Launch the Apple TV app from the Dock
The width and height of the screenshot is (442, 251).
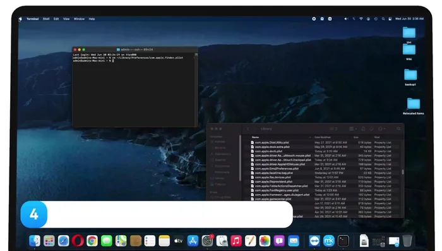179,241
